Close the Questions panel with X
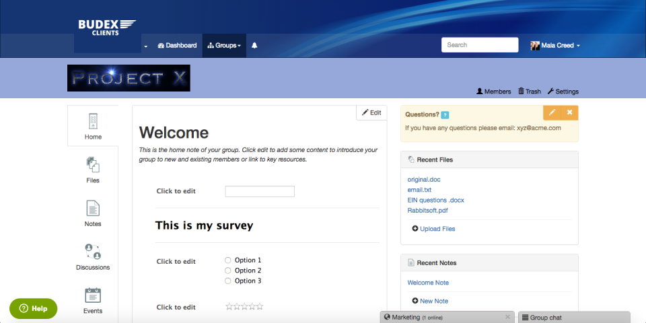 click(570, 112)
